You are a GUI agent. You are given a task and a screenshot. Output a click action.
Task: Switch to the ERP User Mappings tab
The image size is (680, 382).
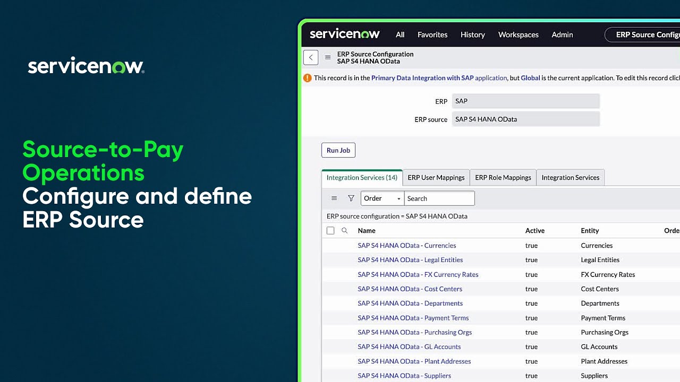(436, 177)
